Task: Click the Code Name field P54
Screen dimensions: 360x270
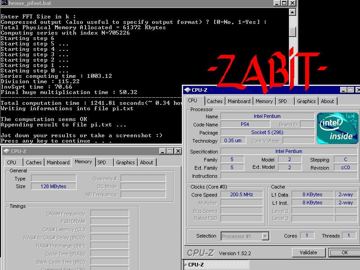Action: click(x=245, y=124)
